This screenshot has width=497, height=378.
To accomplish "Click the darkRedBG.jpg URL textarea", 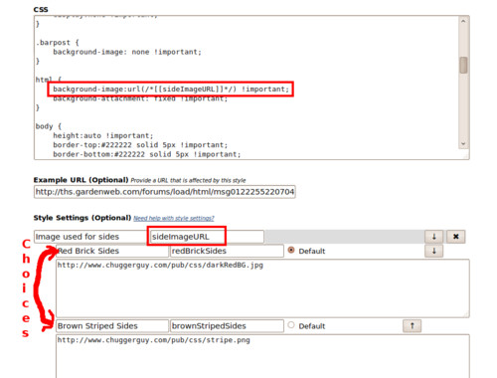I will coord(262,288).
